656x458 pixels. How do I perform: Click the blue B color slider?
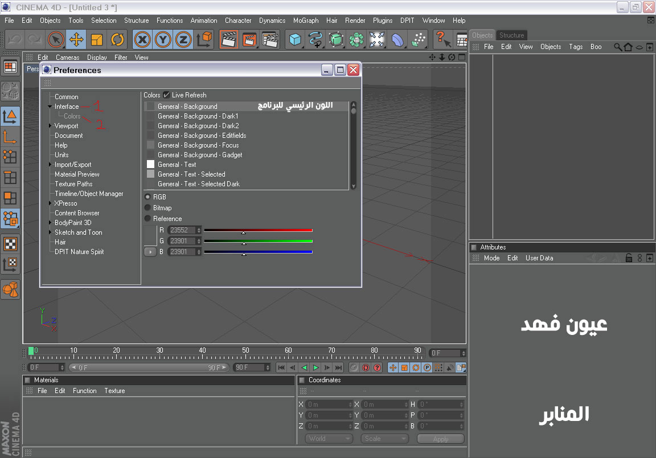click(x=258, y=252)
